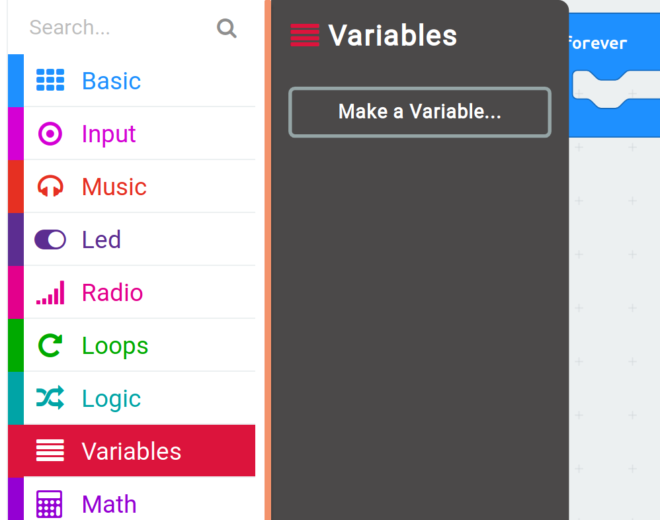Click the Basic blue color bar

coord(16,81)
